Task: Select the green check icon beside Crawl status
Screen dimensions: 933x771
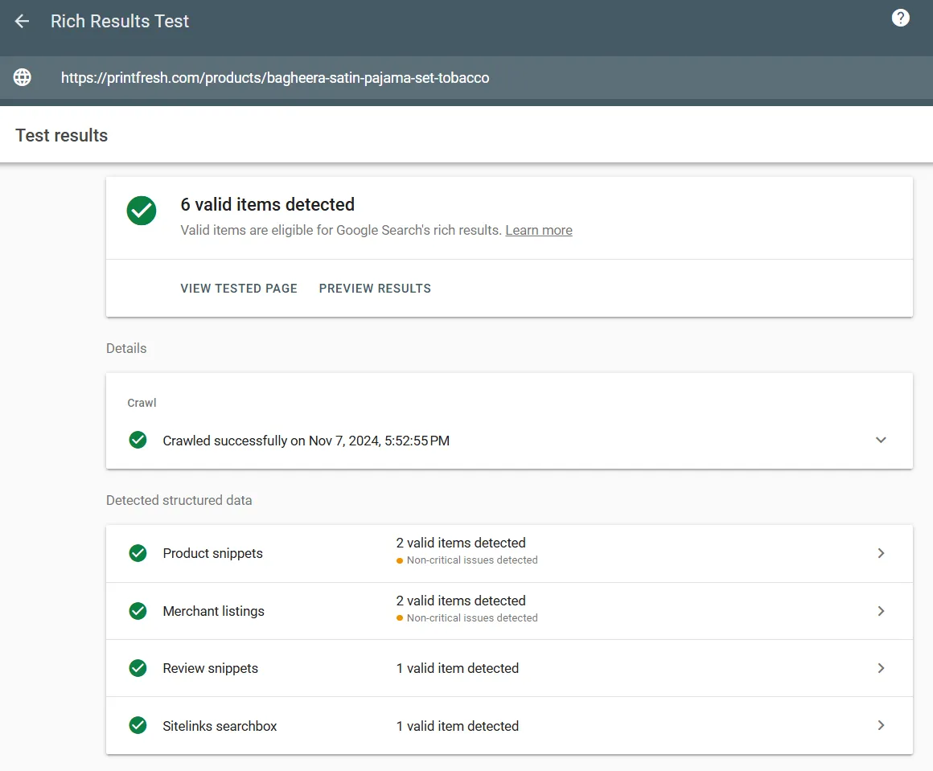Action: click(138, 440)
